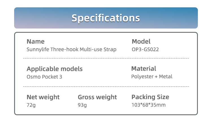This screenshot has height=120, width=212.
Task: Select the Name label
Action: 36,42
